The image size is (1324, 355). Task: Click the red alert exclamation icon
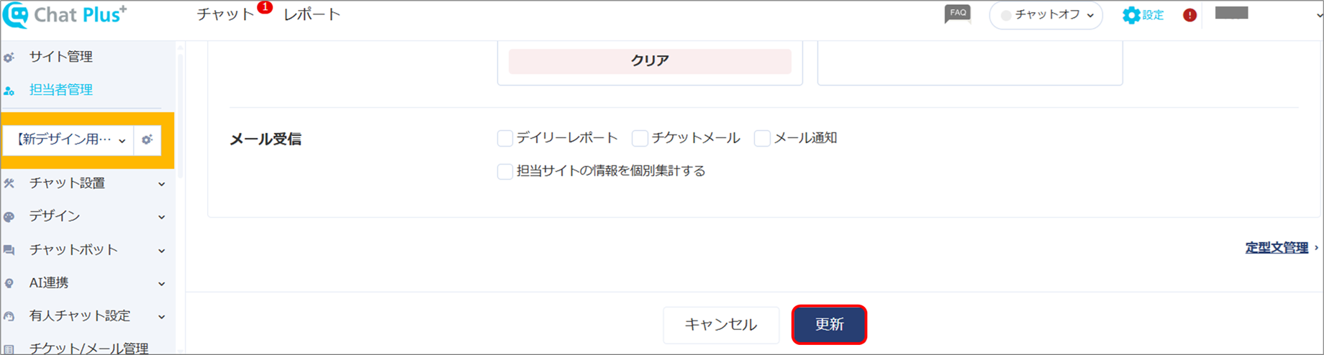(1190, 15)
